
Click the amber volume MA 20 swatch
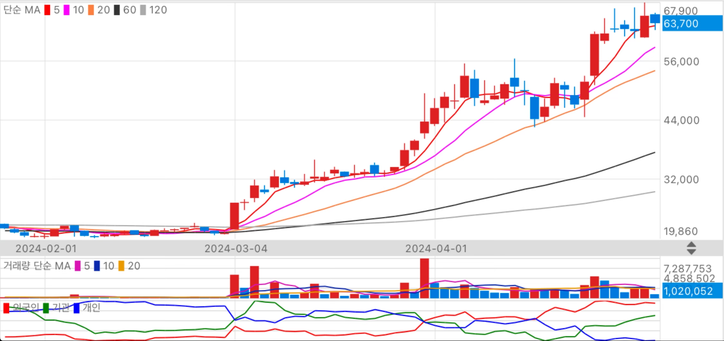pyautogui.click(x=121, y=266)
